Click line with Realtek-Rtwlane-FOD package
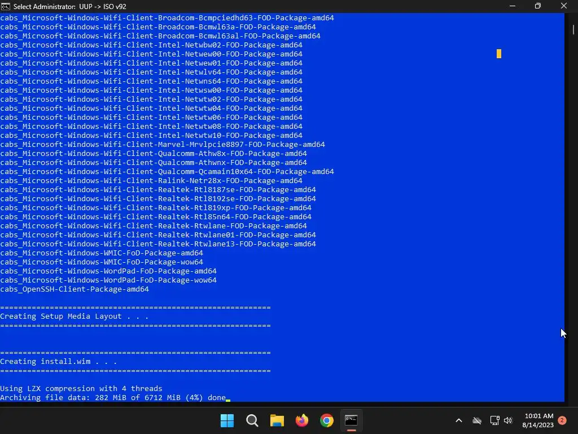This screenshot has width=578, height=434. point(154,226)
